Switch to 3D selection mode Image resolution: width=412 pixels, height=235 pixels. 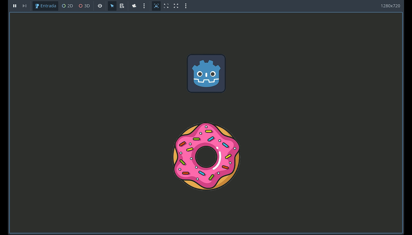[84, 6]
